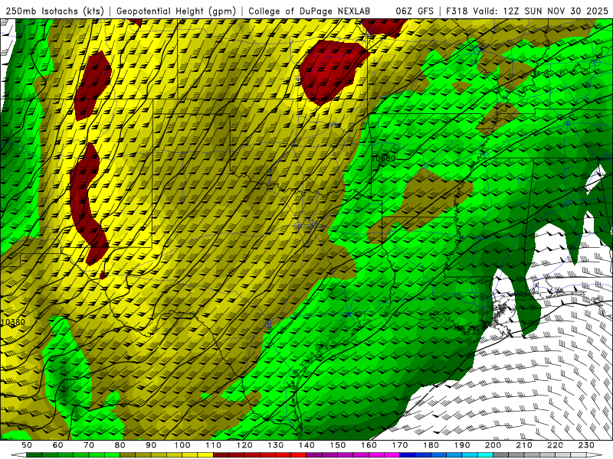The image size is (613, 459).
Task: Click the 180 value on the color scale
Action: pyautogui.click(x=431, y=445)
